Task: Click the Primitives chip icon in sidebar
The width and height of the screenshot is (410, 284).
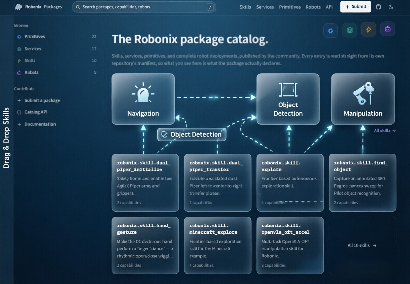Action: click(x=19, y=37)
